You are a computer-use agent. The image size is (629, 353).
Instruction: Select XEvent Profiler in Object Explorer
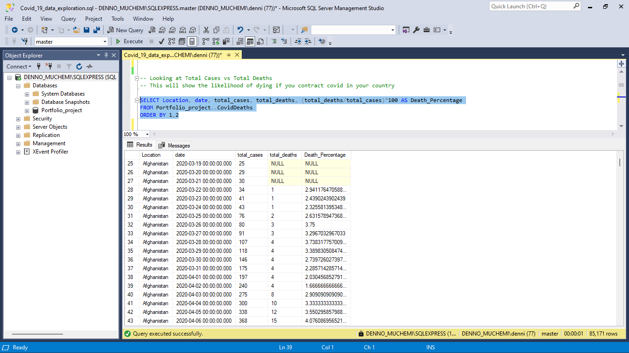click(50, 152)
